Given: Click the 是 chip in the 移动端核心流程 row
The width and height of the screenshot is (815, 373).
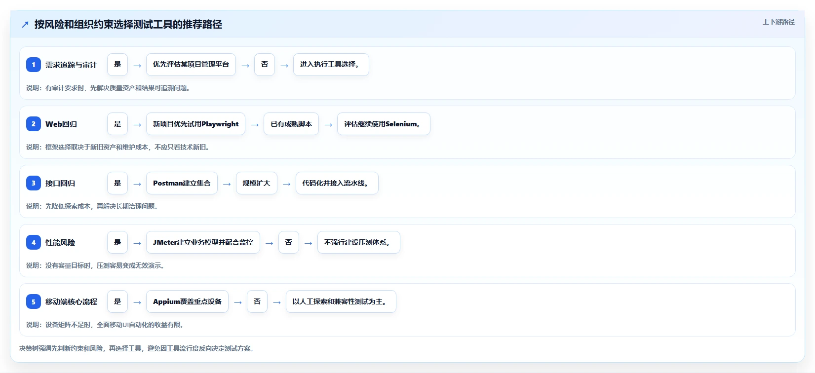Looking at the screenshot, I should pos(117,301).
